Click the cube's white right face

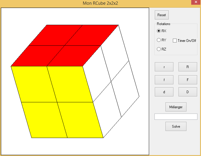pos(111,81)
